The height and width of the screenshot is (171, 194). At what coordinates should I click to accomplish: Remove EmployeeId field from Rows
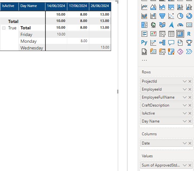coord(190,89)
